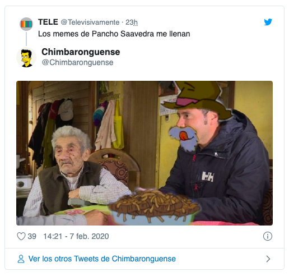
Task: Click the cartoon hat on the meme image
Action: pos(198,99)
